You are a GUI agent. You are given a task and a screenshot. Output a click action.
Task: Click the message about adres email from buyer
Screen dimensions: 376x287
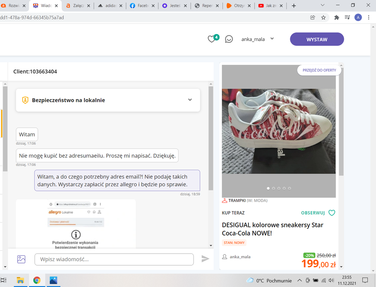(97, 156)
